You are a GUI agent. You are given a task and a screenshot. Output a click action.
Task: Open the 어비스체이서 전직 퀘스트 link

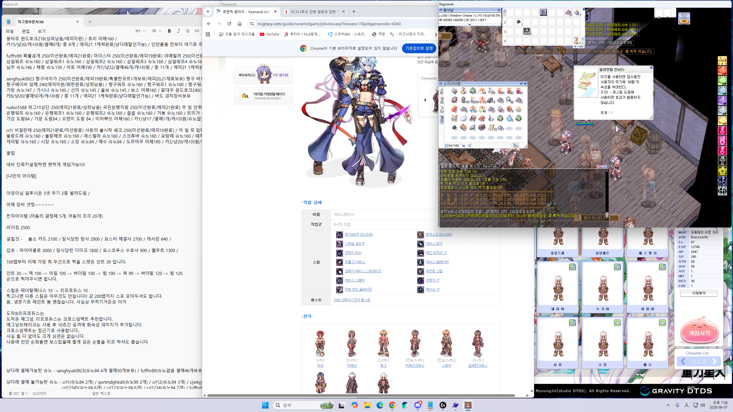(x=352, y=300)
